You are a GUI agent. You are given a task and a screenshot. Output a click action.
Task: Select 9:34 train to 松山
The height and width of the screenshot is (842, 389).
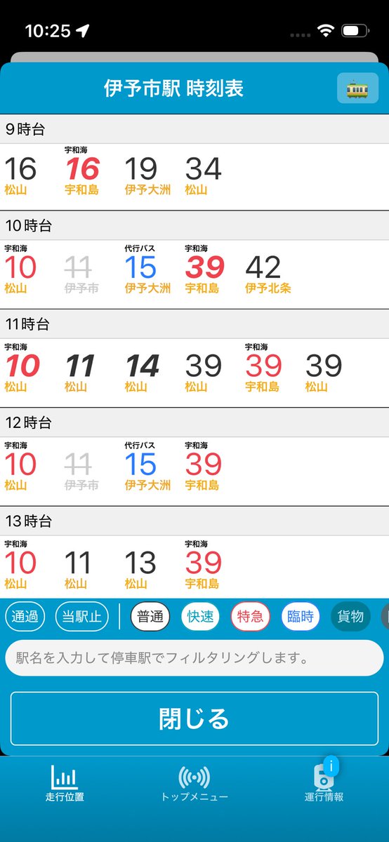(x=204, y=175)
